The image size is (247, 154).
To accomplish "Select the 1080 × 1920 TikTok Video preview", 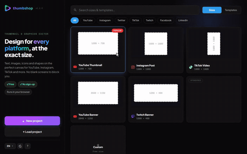I will pyautogui.click(x=214, y=44).
